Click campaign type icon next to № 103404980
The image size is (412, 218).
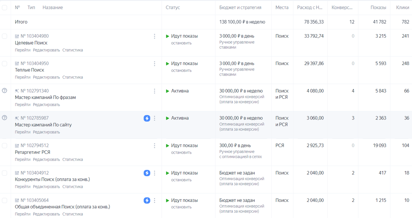[17, 36]
